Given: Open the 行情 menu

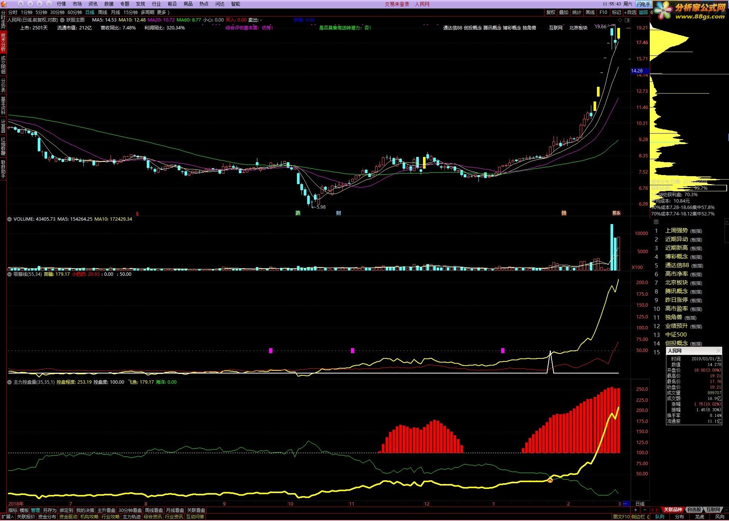Looking at the screenshot, I should pyautogui.click(x=61, y=4).
